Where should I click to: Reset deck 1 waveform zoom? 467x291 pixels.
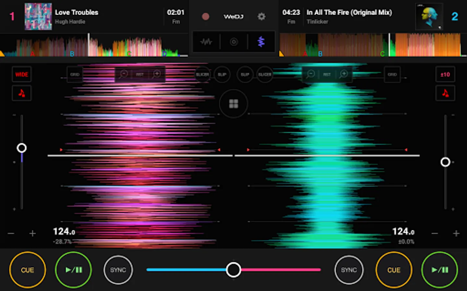(x=140, y=74)
